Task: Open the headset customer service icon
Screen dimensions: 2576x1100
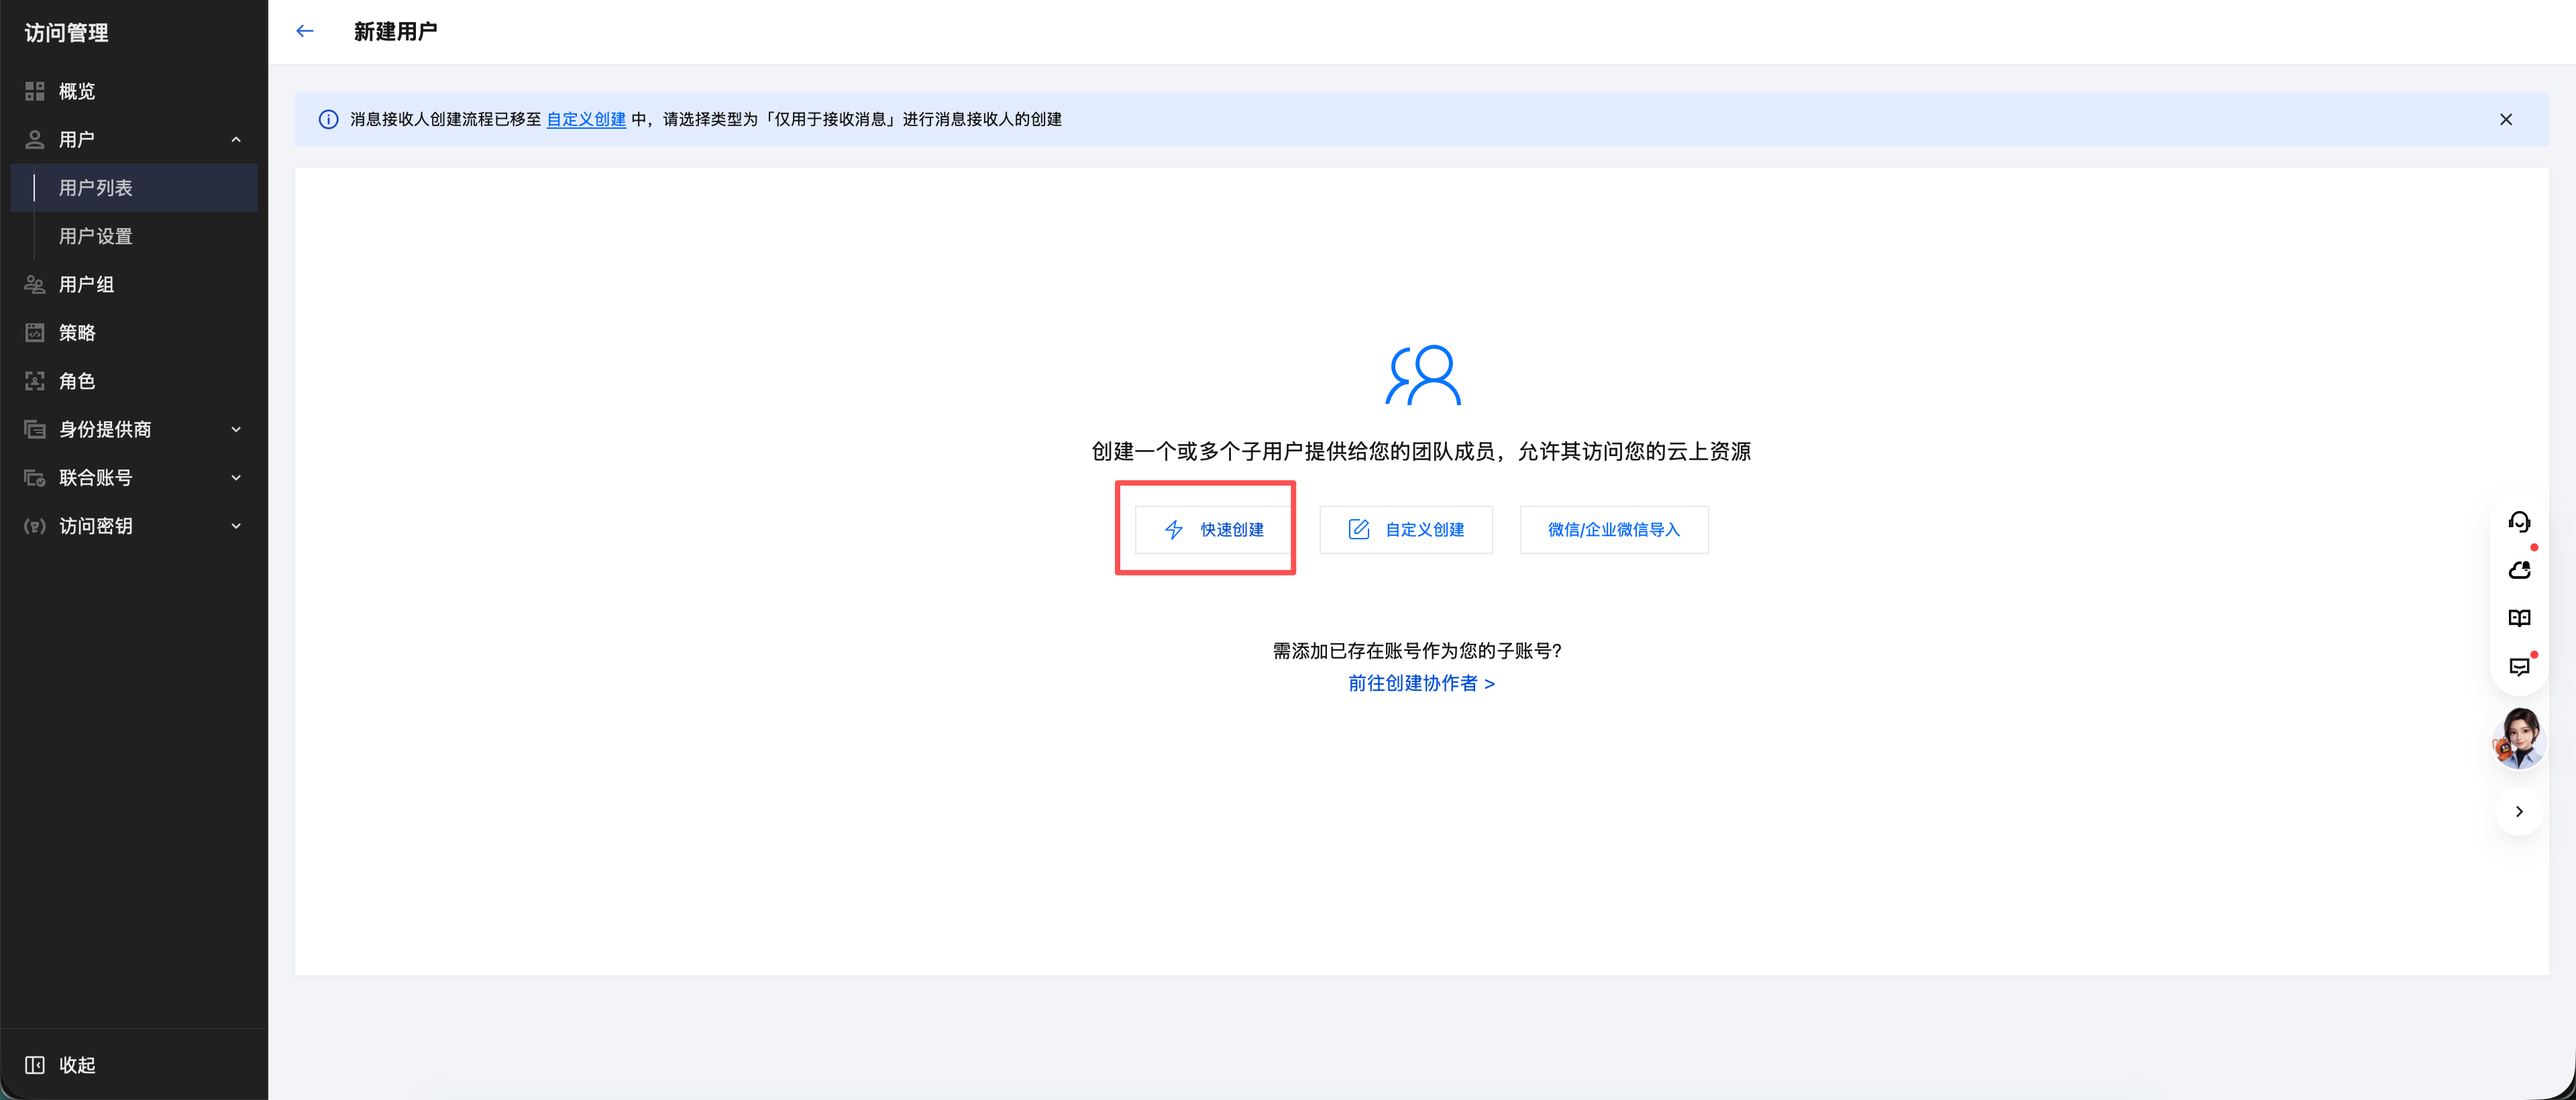Action: 2519,522
